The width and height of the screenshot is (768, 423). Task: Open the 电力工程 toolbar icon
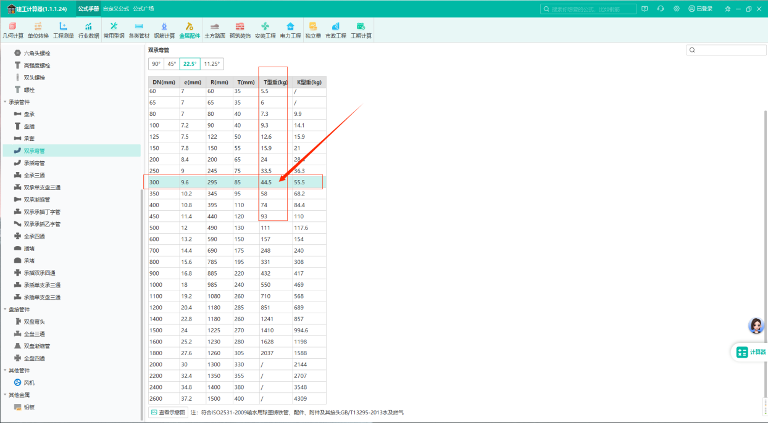pos(290,30)
